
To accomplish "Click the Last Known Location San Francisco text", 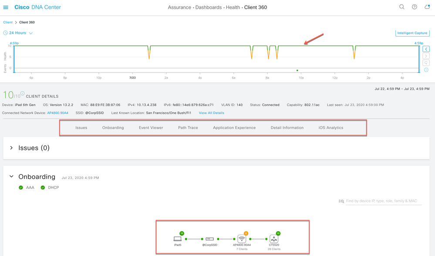I will pos(169,113).
